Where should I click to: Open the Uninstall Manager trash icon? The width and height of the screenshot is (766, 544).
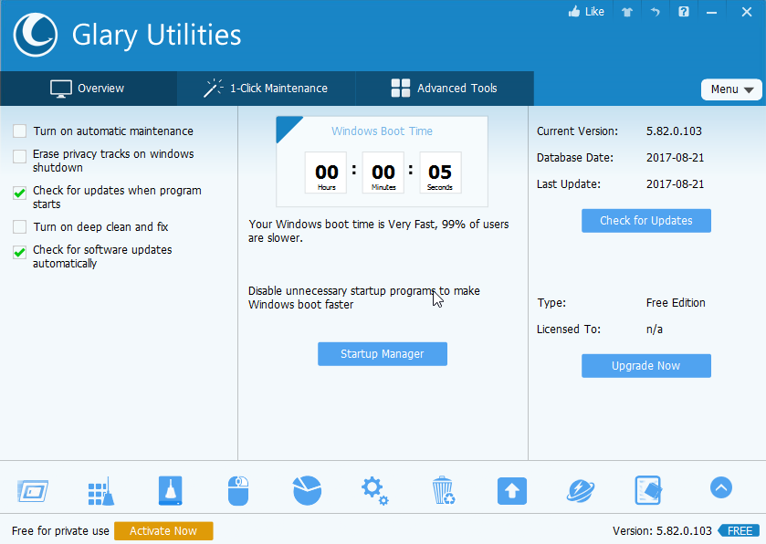[x=444, y=490]
